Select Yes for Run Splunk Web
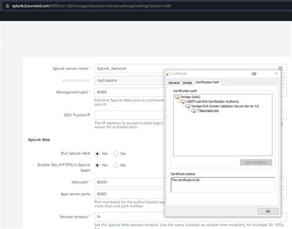Viewport: 292px width, 229px height. coord(97,154)
